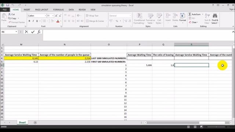
Task: Click the red Font Color A icon
Action: pos(58,21)
